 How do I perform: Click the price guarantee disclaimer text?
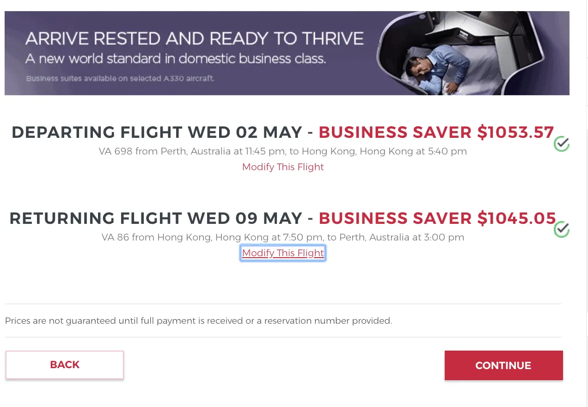pos(198,321)
